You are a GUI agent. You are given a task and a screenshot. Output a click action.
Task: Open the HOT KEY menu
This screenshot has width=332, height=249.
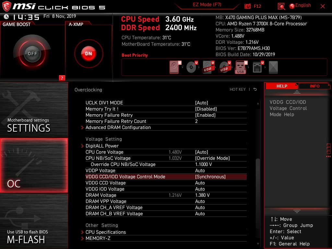tap(238, 89)
